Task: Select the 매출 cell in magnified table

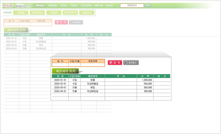Action: [93, 80]
